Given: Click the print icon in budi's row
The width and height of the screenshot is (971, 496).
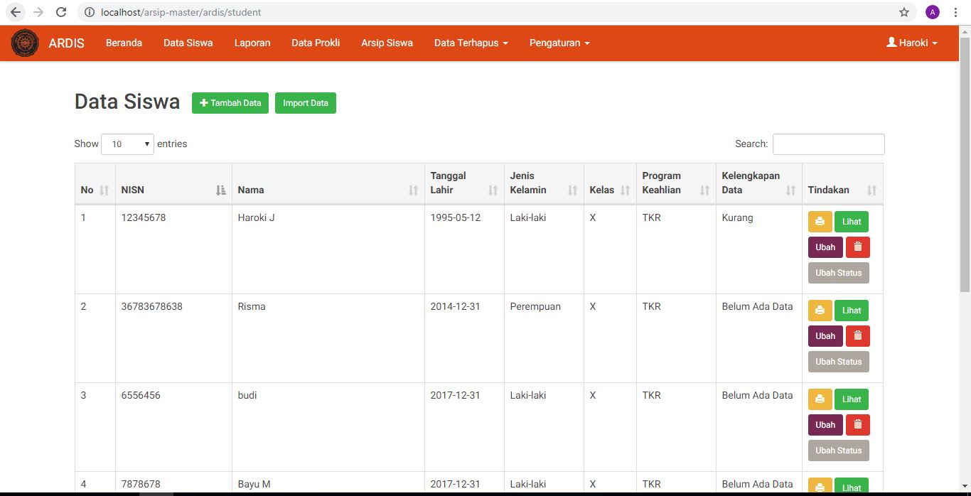Looking at the screenshot, I should pos(820,399).
